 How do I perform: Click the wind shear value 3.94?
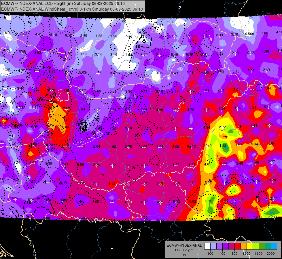pos(254,144)
